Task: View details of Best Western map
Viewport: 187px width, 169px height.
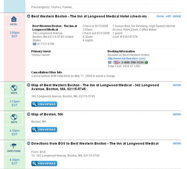Action: (x=44, y=104)
